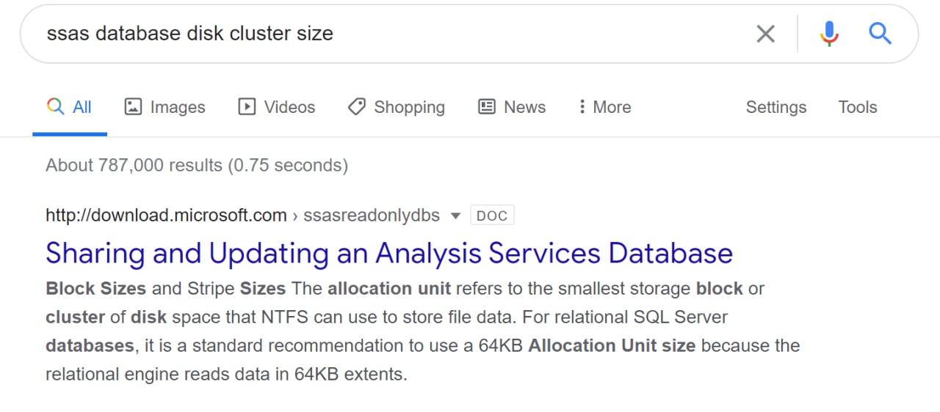Open Sharing and Updating an Analysis Services Database
This screenshot has height=412, width=940.
coord(389,253)
